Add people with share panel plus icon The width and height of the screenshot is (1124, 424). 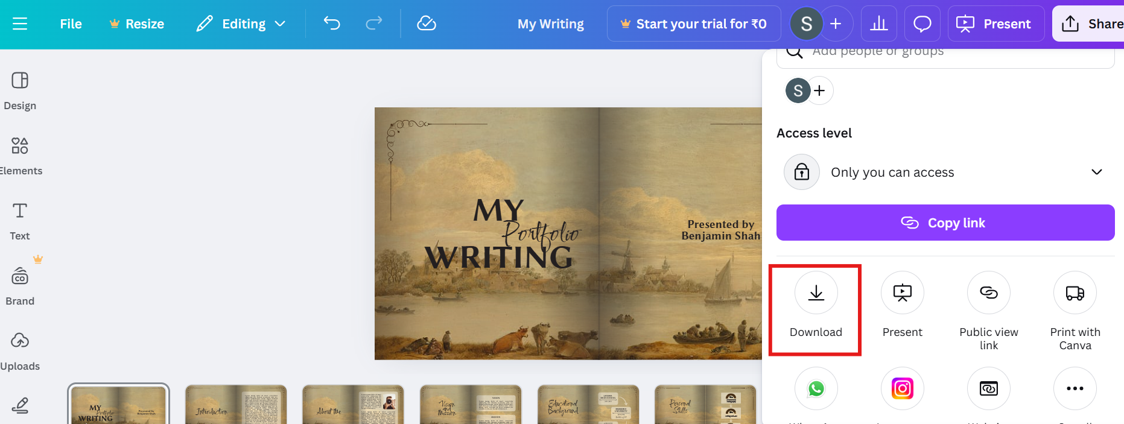click(x=819, y=90)
